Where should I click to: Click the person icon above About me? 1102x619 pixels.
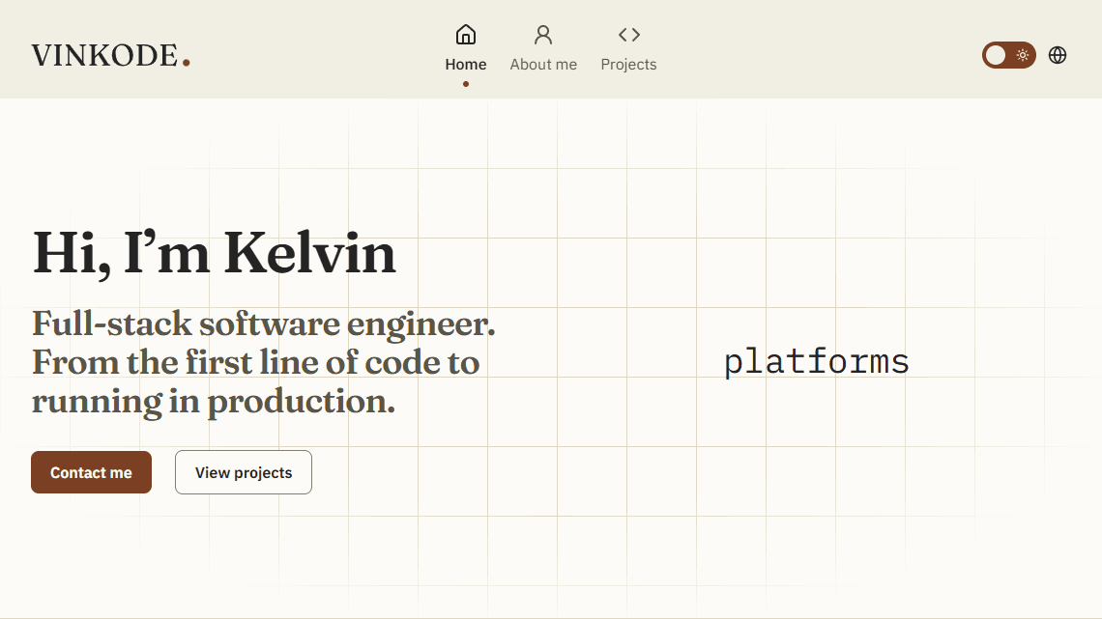tap(543, 35)
